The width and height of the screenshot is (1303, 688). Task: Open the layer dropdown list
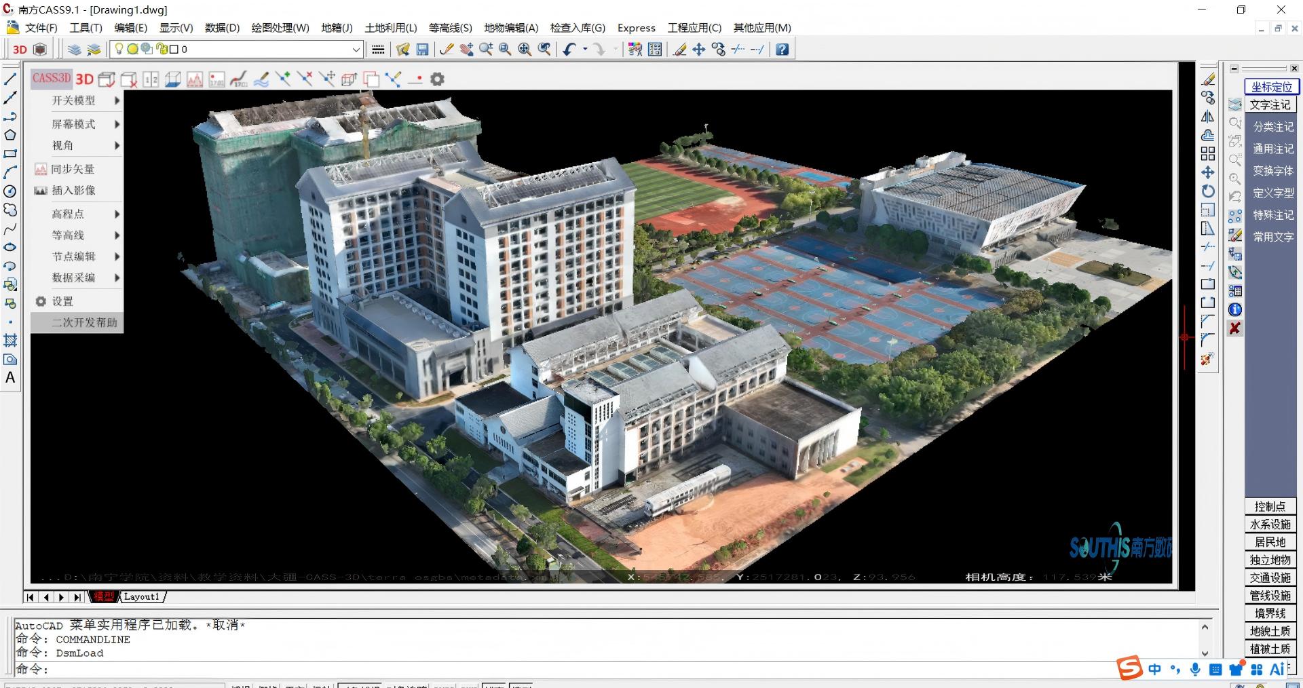[356, 50]
